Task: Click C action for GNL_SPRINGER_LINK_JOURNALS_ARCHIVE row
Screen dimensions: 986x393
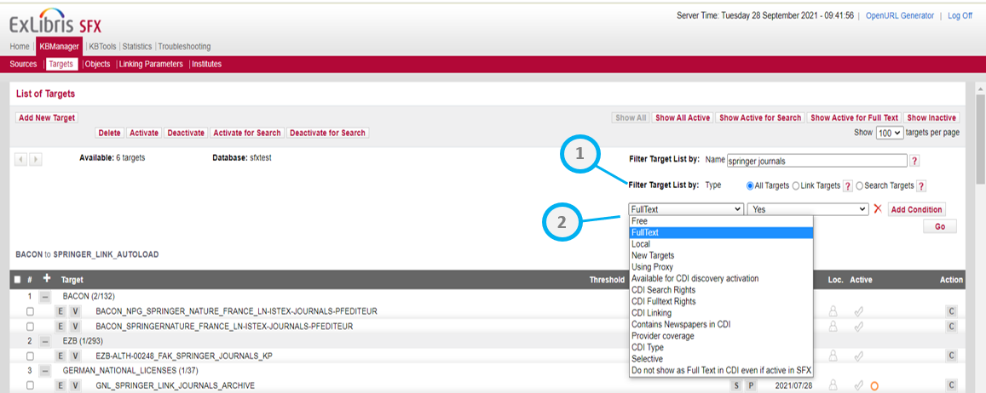Action: [951, 385]
